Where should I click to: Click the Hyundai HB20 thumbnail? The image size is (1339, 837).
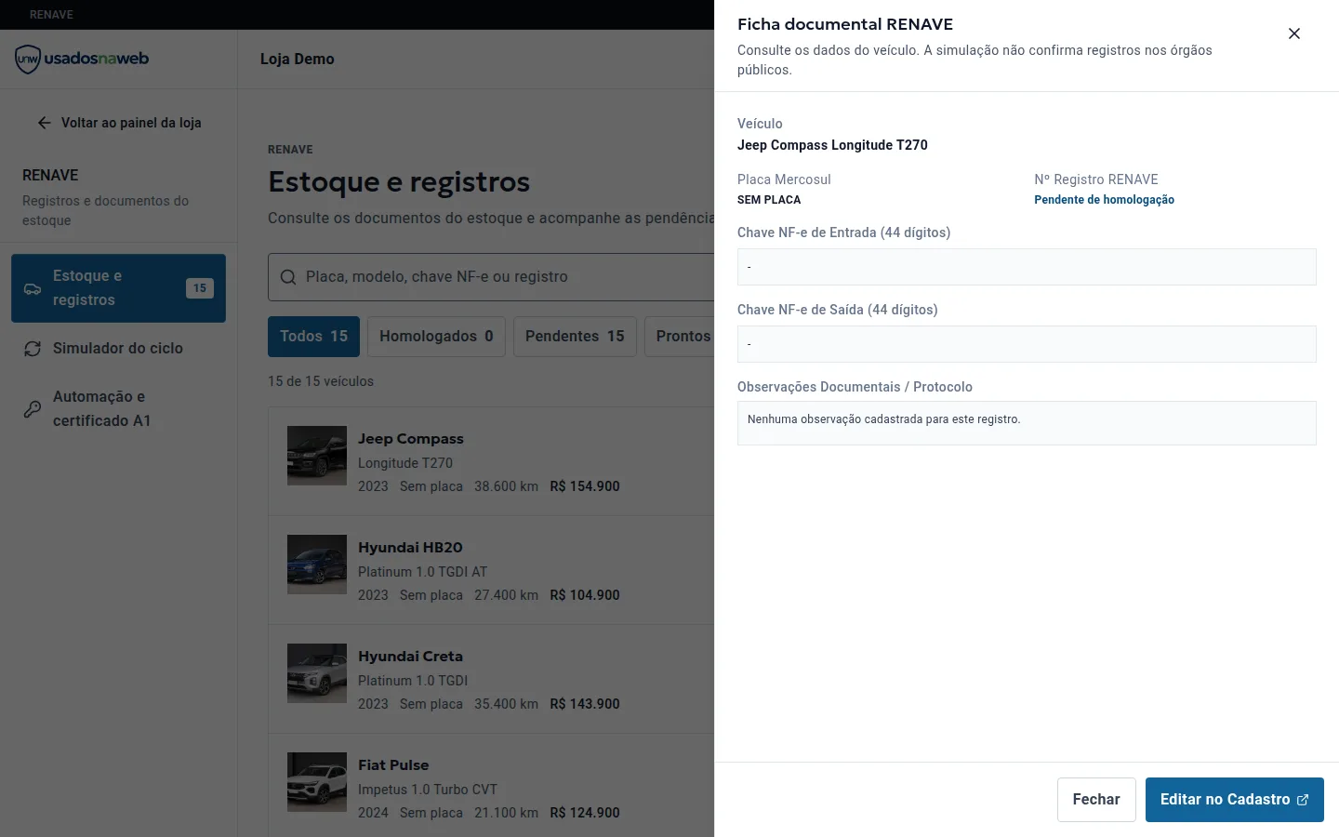tap(317, 565)
